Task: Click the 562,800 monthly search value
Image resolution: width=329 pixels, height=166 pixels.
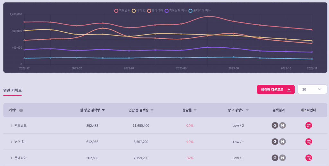Action: click(92, 158)
